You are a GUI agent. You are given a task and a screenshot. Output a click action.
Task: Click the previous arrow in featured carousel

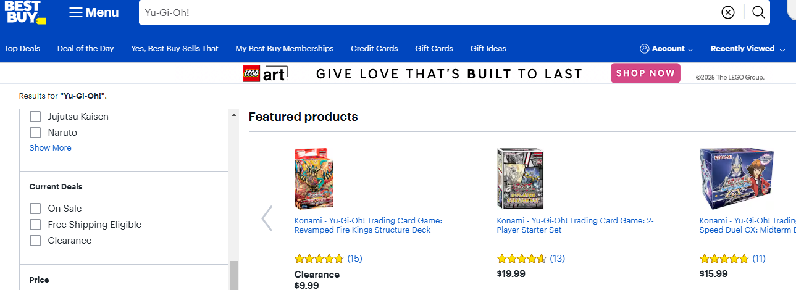pos(267,218)
